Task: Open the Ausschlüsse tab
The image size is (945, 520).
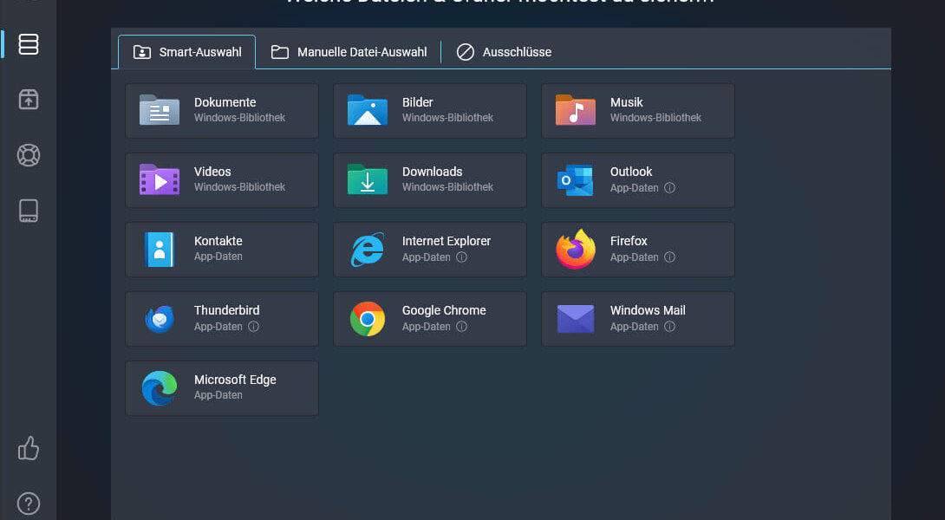Action: [504, 51]
